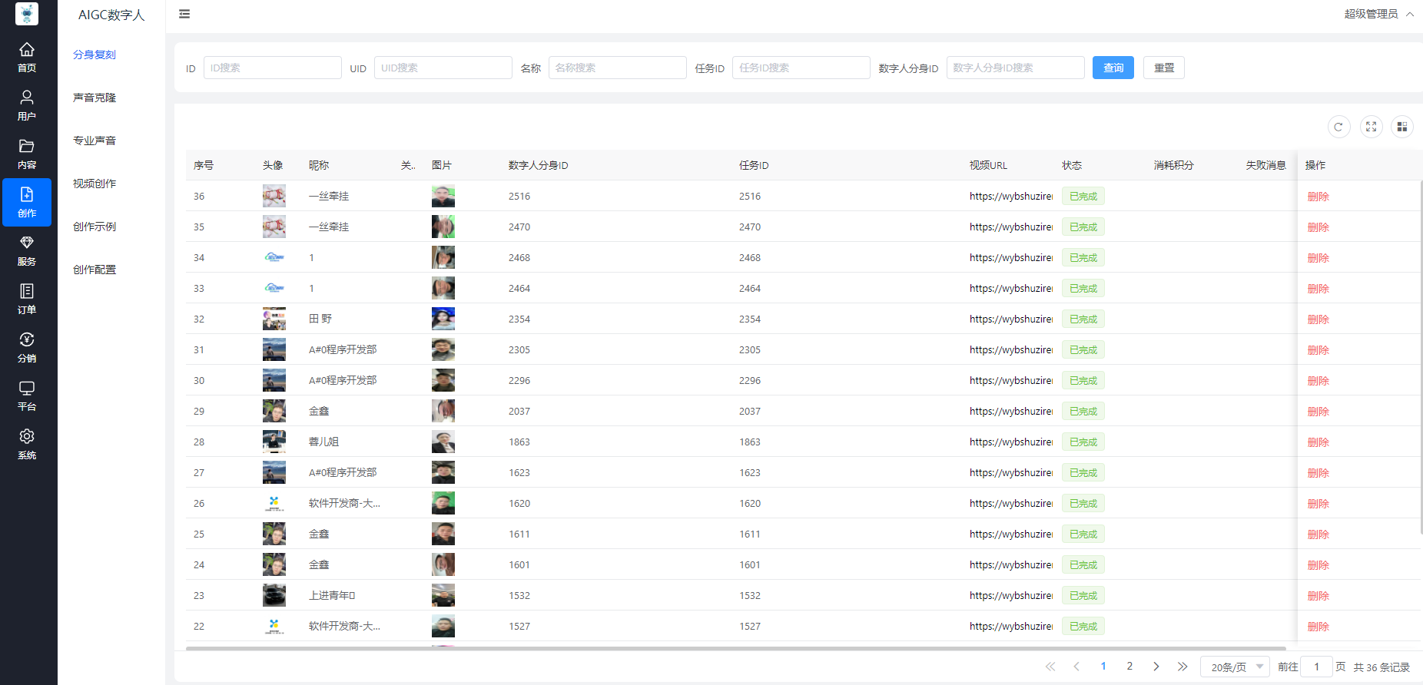Open the 订单 orders section
The height and width of the screenshot is (685, 1423).
(x=27, y=299)
